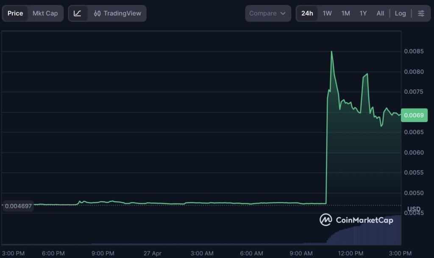Click the 0.004697 opening price label
Screen dimensions: 434x258
coord(18,206)
